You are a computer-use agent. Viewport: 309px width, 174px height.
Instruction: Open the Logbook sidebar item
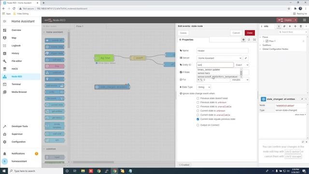click(20, 45)
